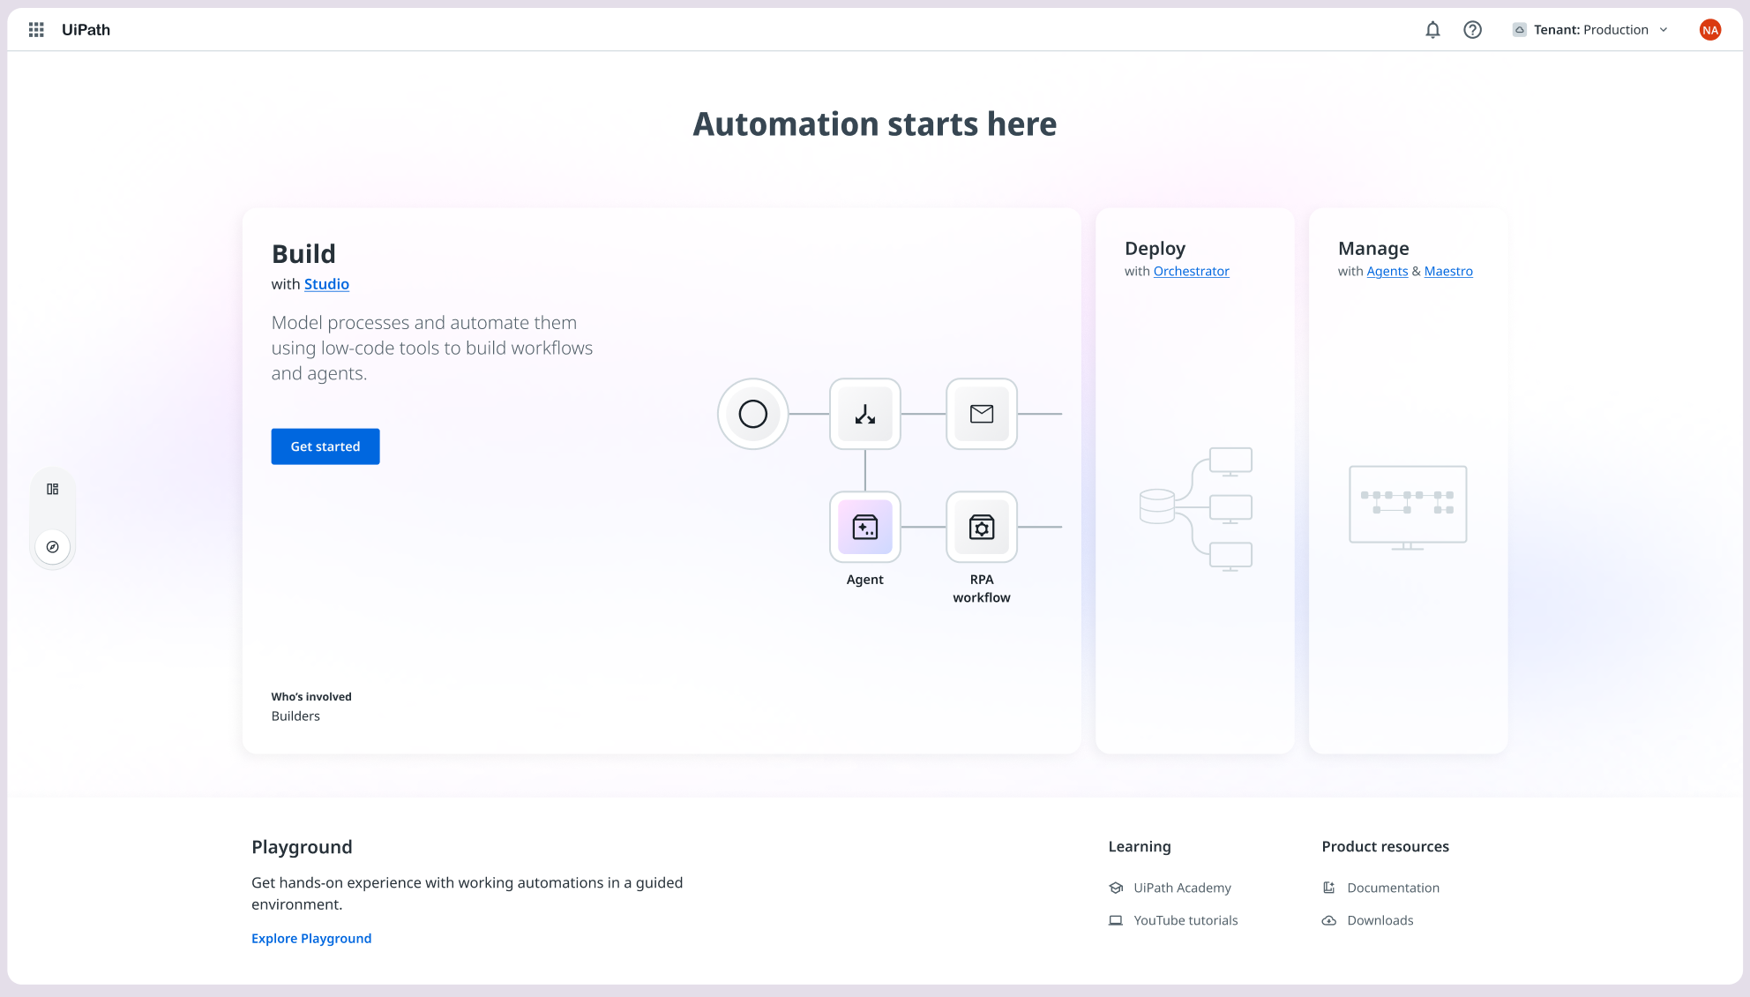This screenshot has height=997, width=1750.
Task: Open UiPath Academy learning link
Action: point(1182,888)
